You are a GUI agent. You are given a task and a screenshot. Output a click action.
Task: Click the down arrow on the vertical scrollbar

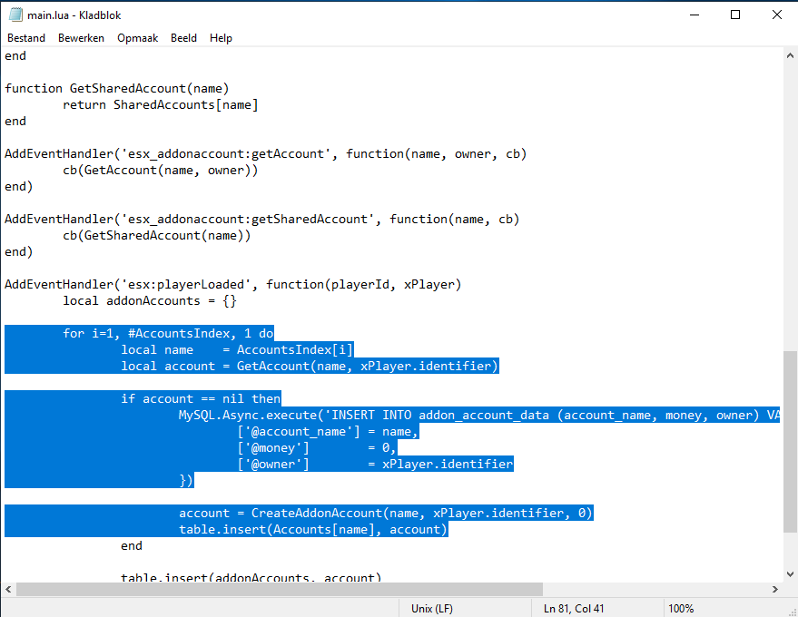pos(790,573)
